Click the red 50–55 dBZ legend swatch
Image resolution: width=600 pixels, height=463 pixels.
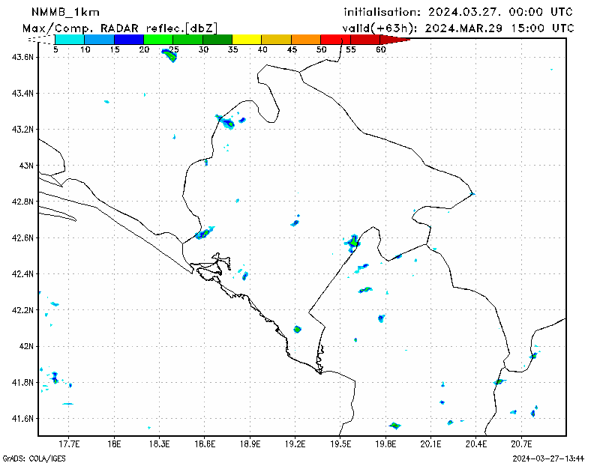click(335, 40)
